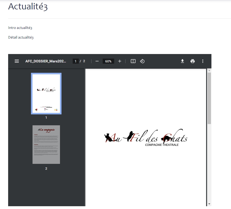Download the PDF file
The height and width of the screenshot is (209, 231).
click(x=182, y=61)
